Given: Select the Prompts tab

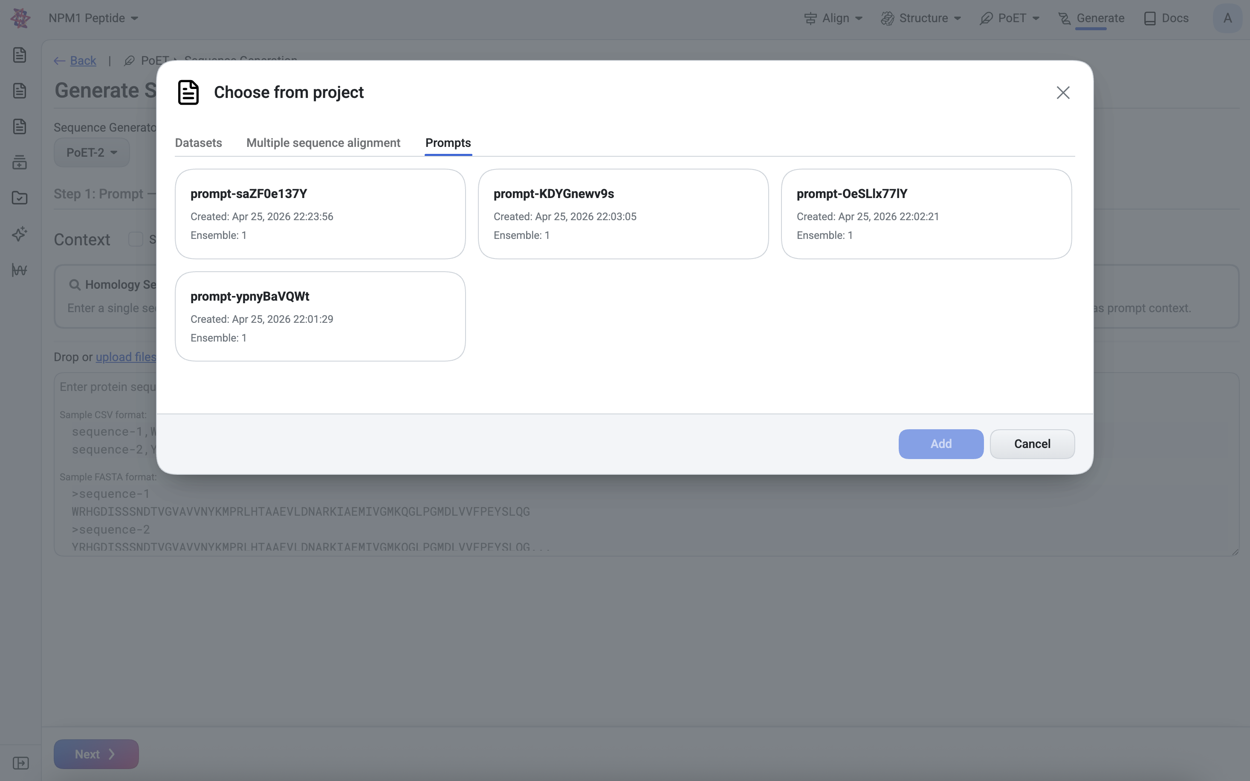Looking at the screenshot, I should pyautogui.click(x=448, y=143).
